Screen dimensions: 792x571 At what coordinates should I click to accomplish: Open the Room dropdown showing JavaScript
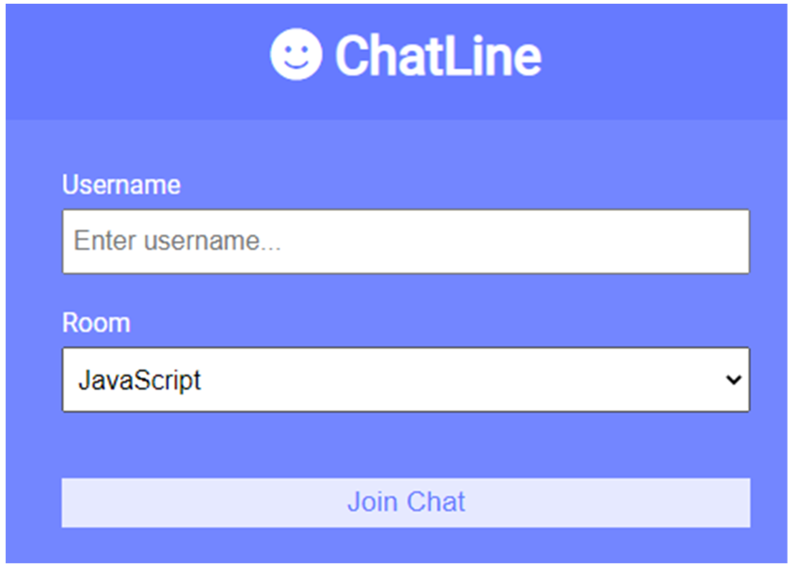coord(406,380)
